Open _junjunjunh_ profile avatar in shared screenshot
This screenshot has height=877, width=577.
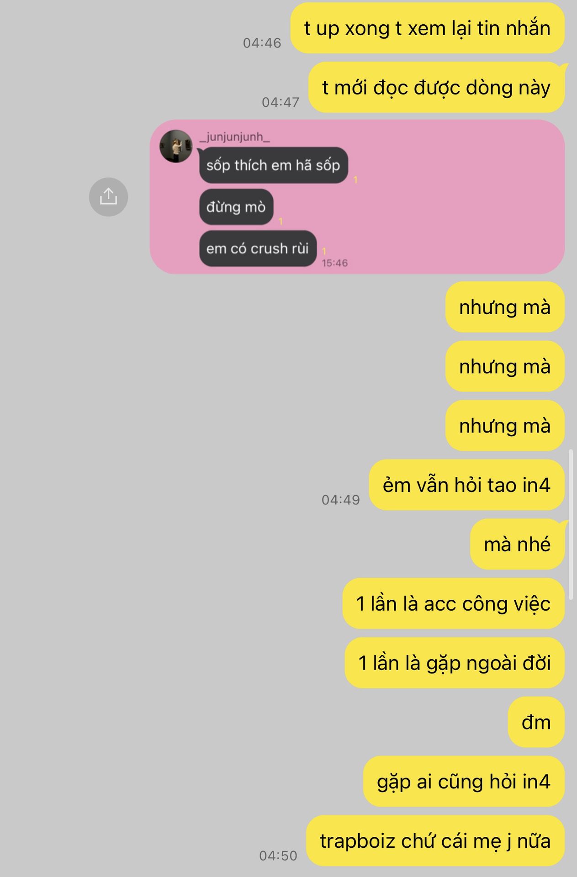tap(176, 146)
